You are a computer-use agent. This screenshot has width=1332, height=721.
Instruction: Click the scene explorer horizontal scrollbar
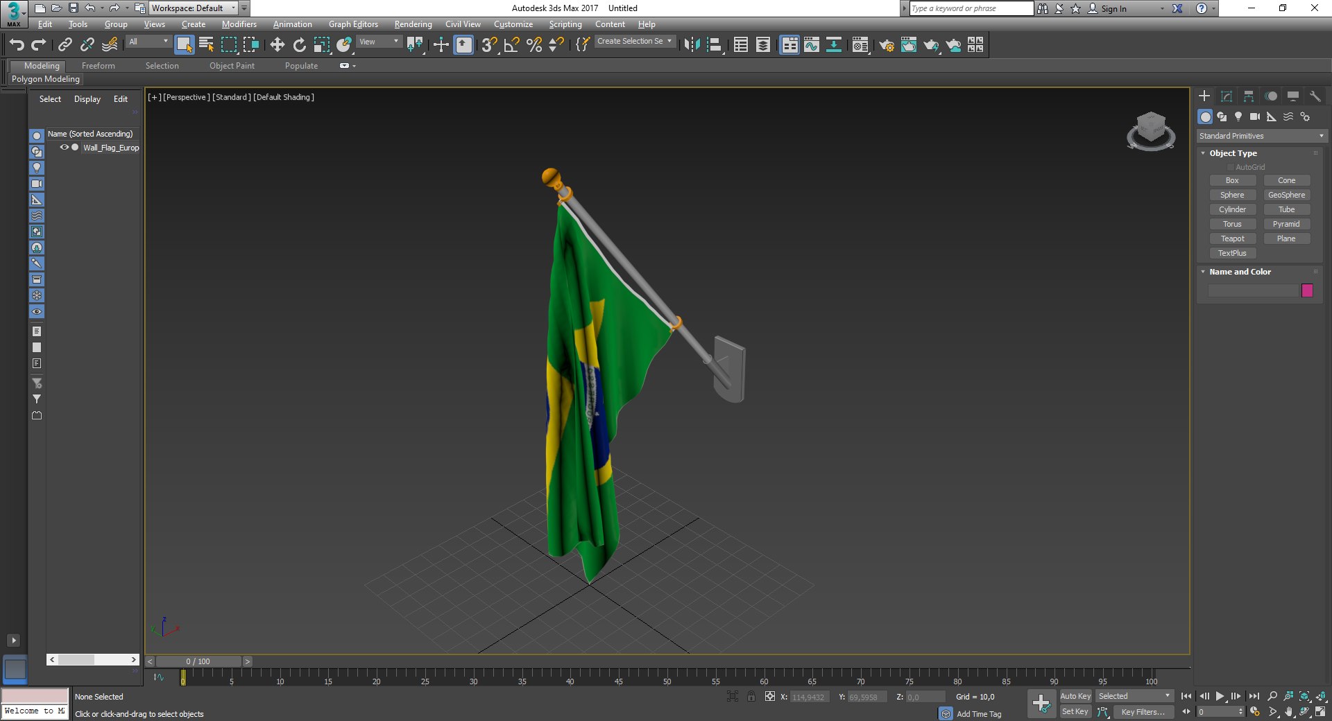coord(93,660)
